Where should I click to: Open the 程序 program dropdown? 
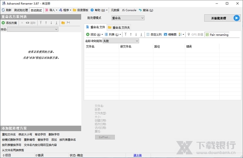click(x=65, y=10)
